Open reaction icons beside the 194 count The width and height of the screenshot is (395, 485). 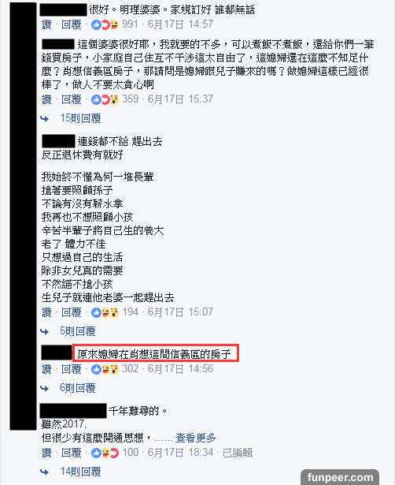[x=105, y=312]
